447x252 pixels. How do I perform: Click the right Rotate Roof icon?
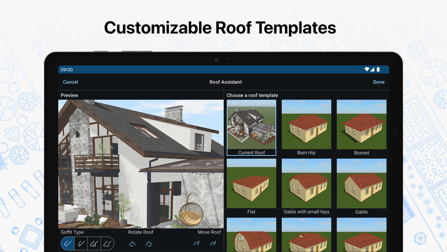click(x=149, y=244)
